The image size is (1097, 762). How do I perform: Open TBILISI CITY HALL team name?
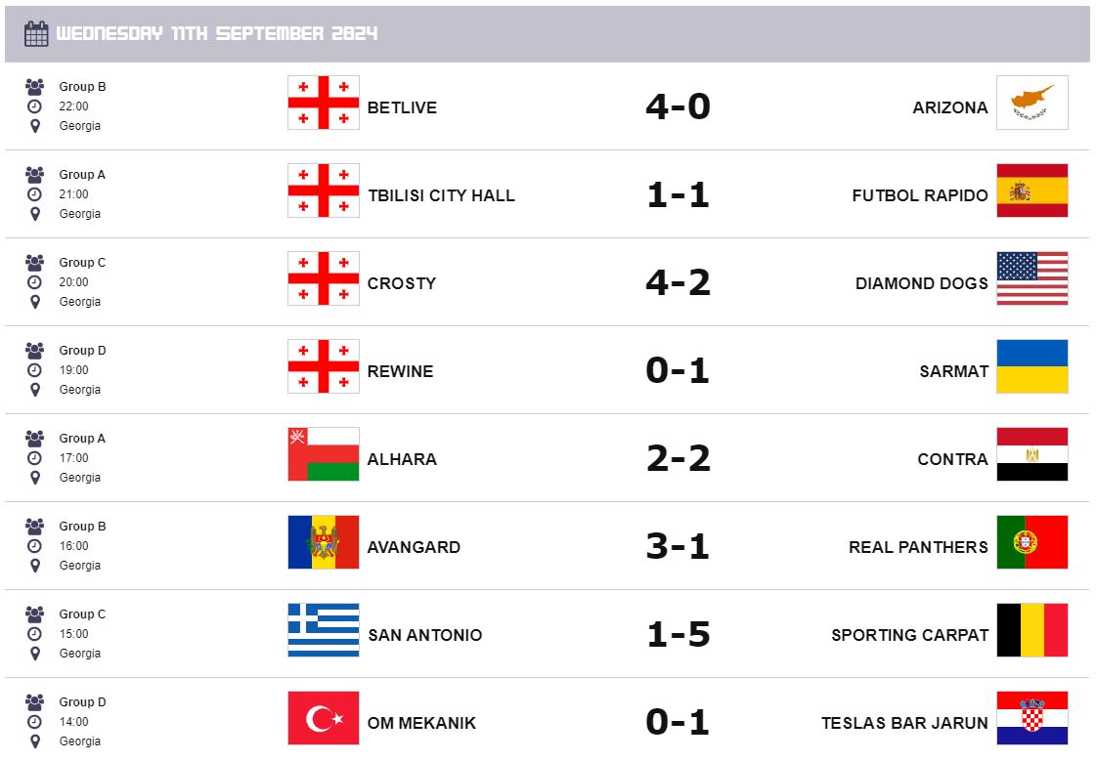(441, 195)
